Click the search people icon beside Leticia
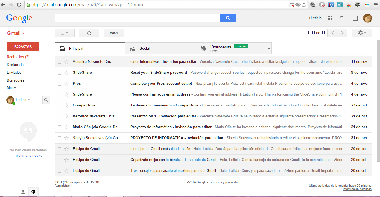The width and height of the screenshot is (380, 197). tap(46, 100)
